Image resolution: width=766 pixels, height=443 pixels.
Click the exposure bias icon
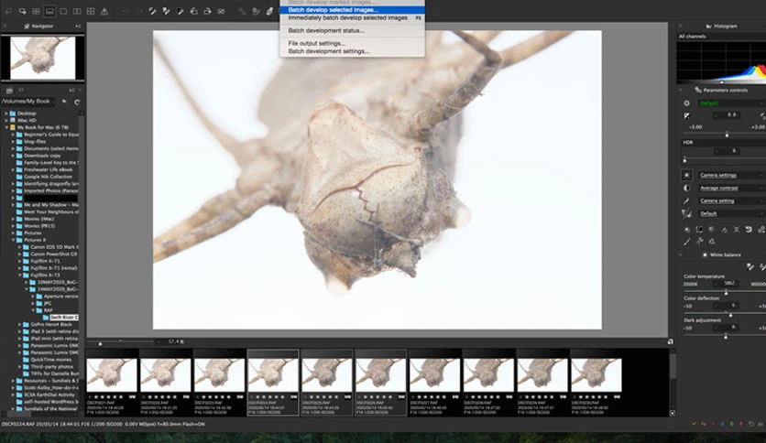click(687, 115)
